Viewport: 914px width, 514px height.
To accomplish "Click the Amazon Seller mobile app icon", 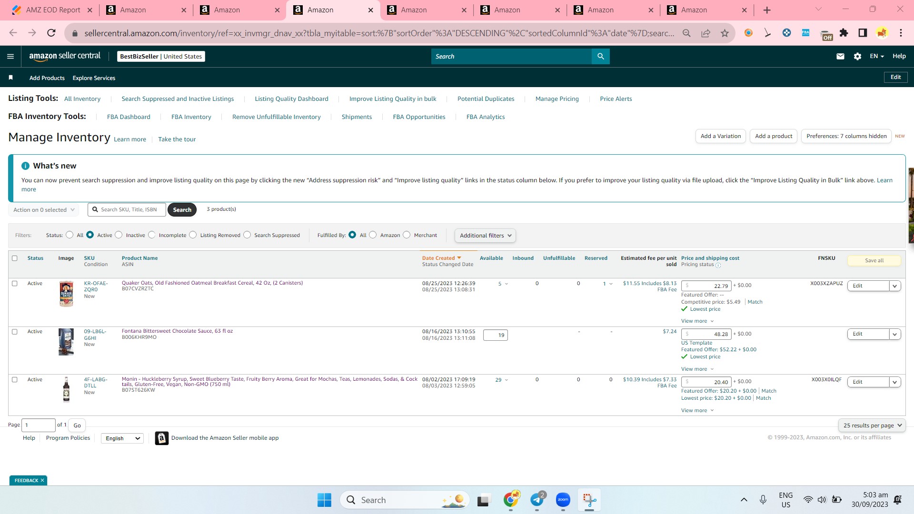I will pos(162,438).
